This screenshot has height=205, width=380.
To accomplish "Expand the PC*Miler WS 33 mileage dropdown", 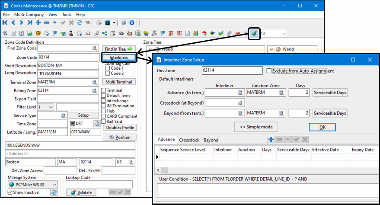I will pos(54,185).
